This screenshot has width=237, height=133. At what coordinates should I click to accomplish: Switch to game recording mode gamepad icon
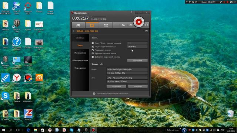click(78, 25)
